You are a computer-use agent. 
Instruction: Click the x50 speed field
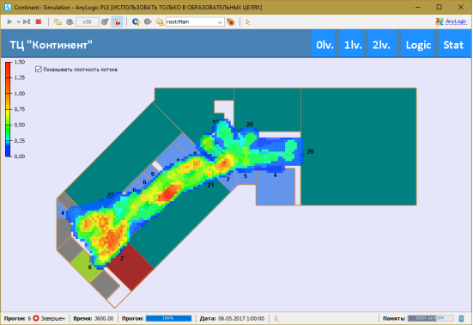point(88,21)
